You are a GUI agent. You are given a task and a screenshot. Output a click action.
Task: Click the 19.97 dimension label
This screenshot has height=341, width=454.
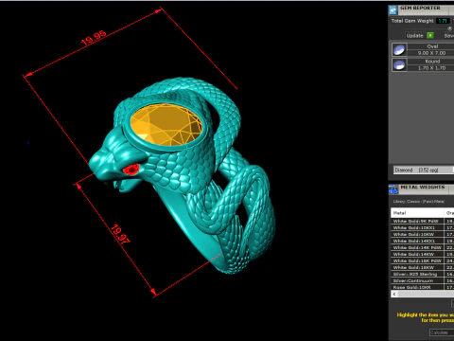tap(120, 234)
